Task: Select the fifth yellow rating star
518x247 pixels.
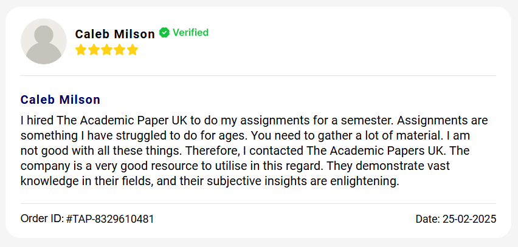Action: point(133,50)
